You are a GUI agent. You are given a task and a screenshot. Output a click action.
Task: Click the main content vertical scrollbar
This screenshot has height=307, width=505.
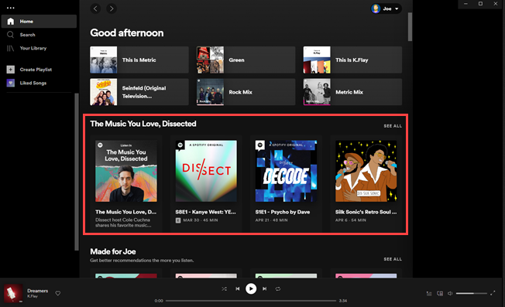coord(410,27)
